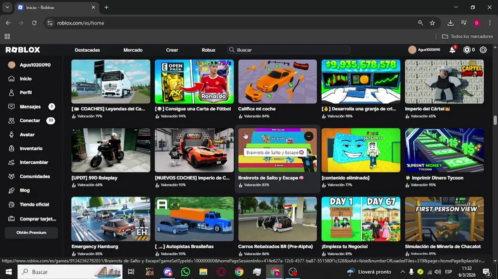
Task: Open the Robux balance icon
Action: (x=467, y=50)
